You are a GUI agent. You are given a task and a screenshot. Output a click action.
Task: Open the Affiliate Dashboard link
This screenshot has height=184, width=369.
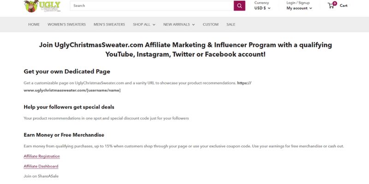[41, 167]
